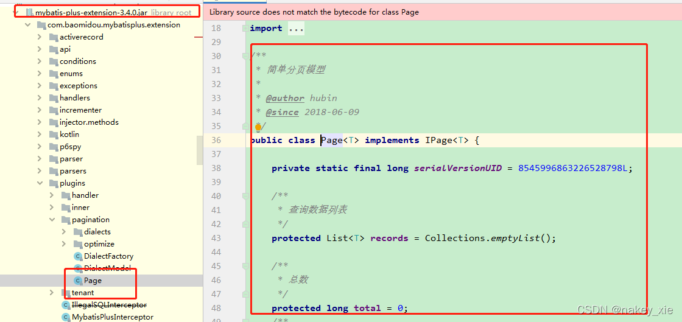Expand the handler subpackage chevron
Image resolution: width=682 pixels, height=322 pixels.
click(52, 195)
